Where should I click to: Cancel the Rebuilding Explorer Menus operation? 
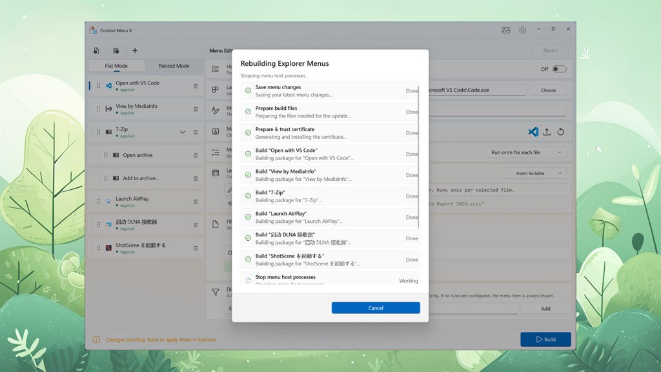pyautogui.click(x=376, y=308)
